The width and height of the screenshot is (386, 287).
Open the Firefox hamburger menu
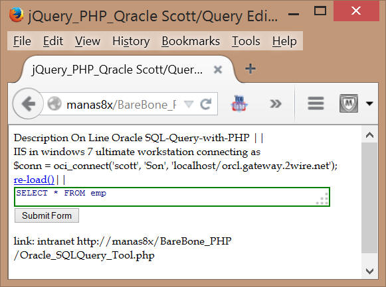pyautogui.click(x=316, y=103)
